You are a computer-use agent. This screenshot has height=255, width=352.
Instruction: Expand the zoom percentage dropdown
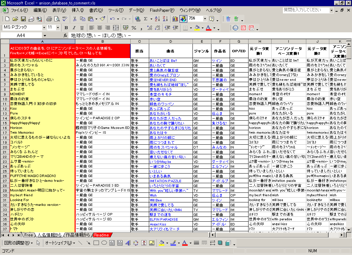[205, 19]
